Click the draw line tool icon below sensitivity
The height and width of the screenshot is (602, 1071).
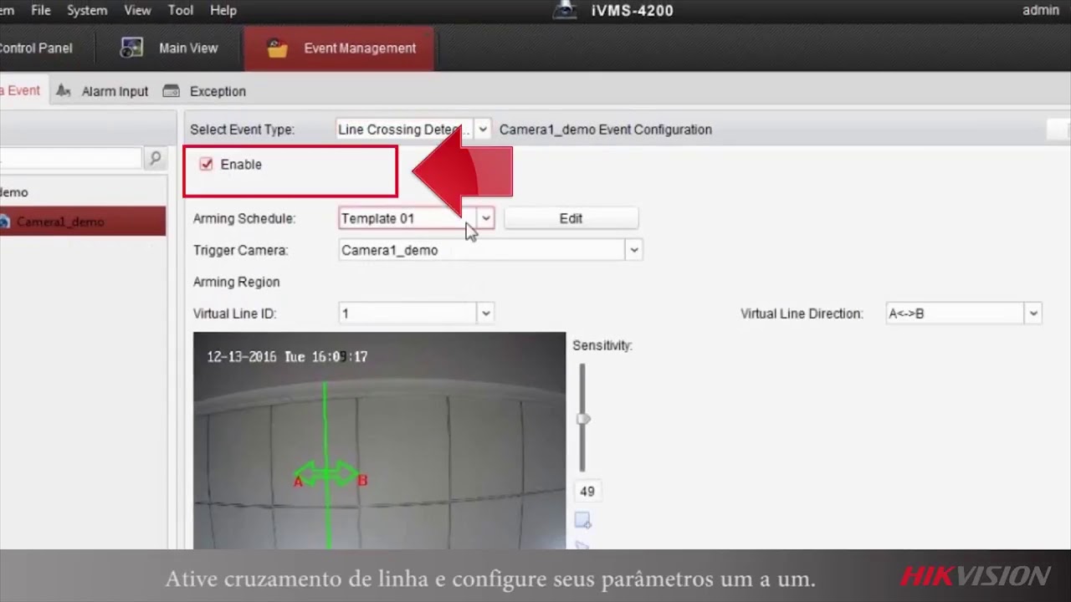582,521
